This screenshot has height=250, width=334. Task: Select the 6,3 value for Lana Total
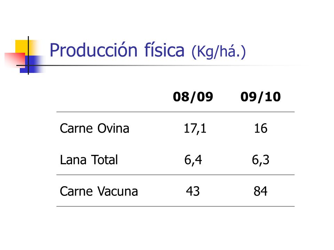coord(261,160)
